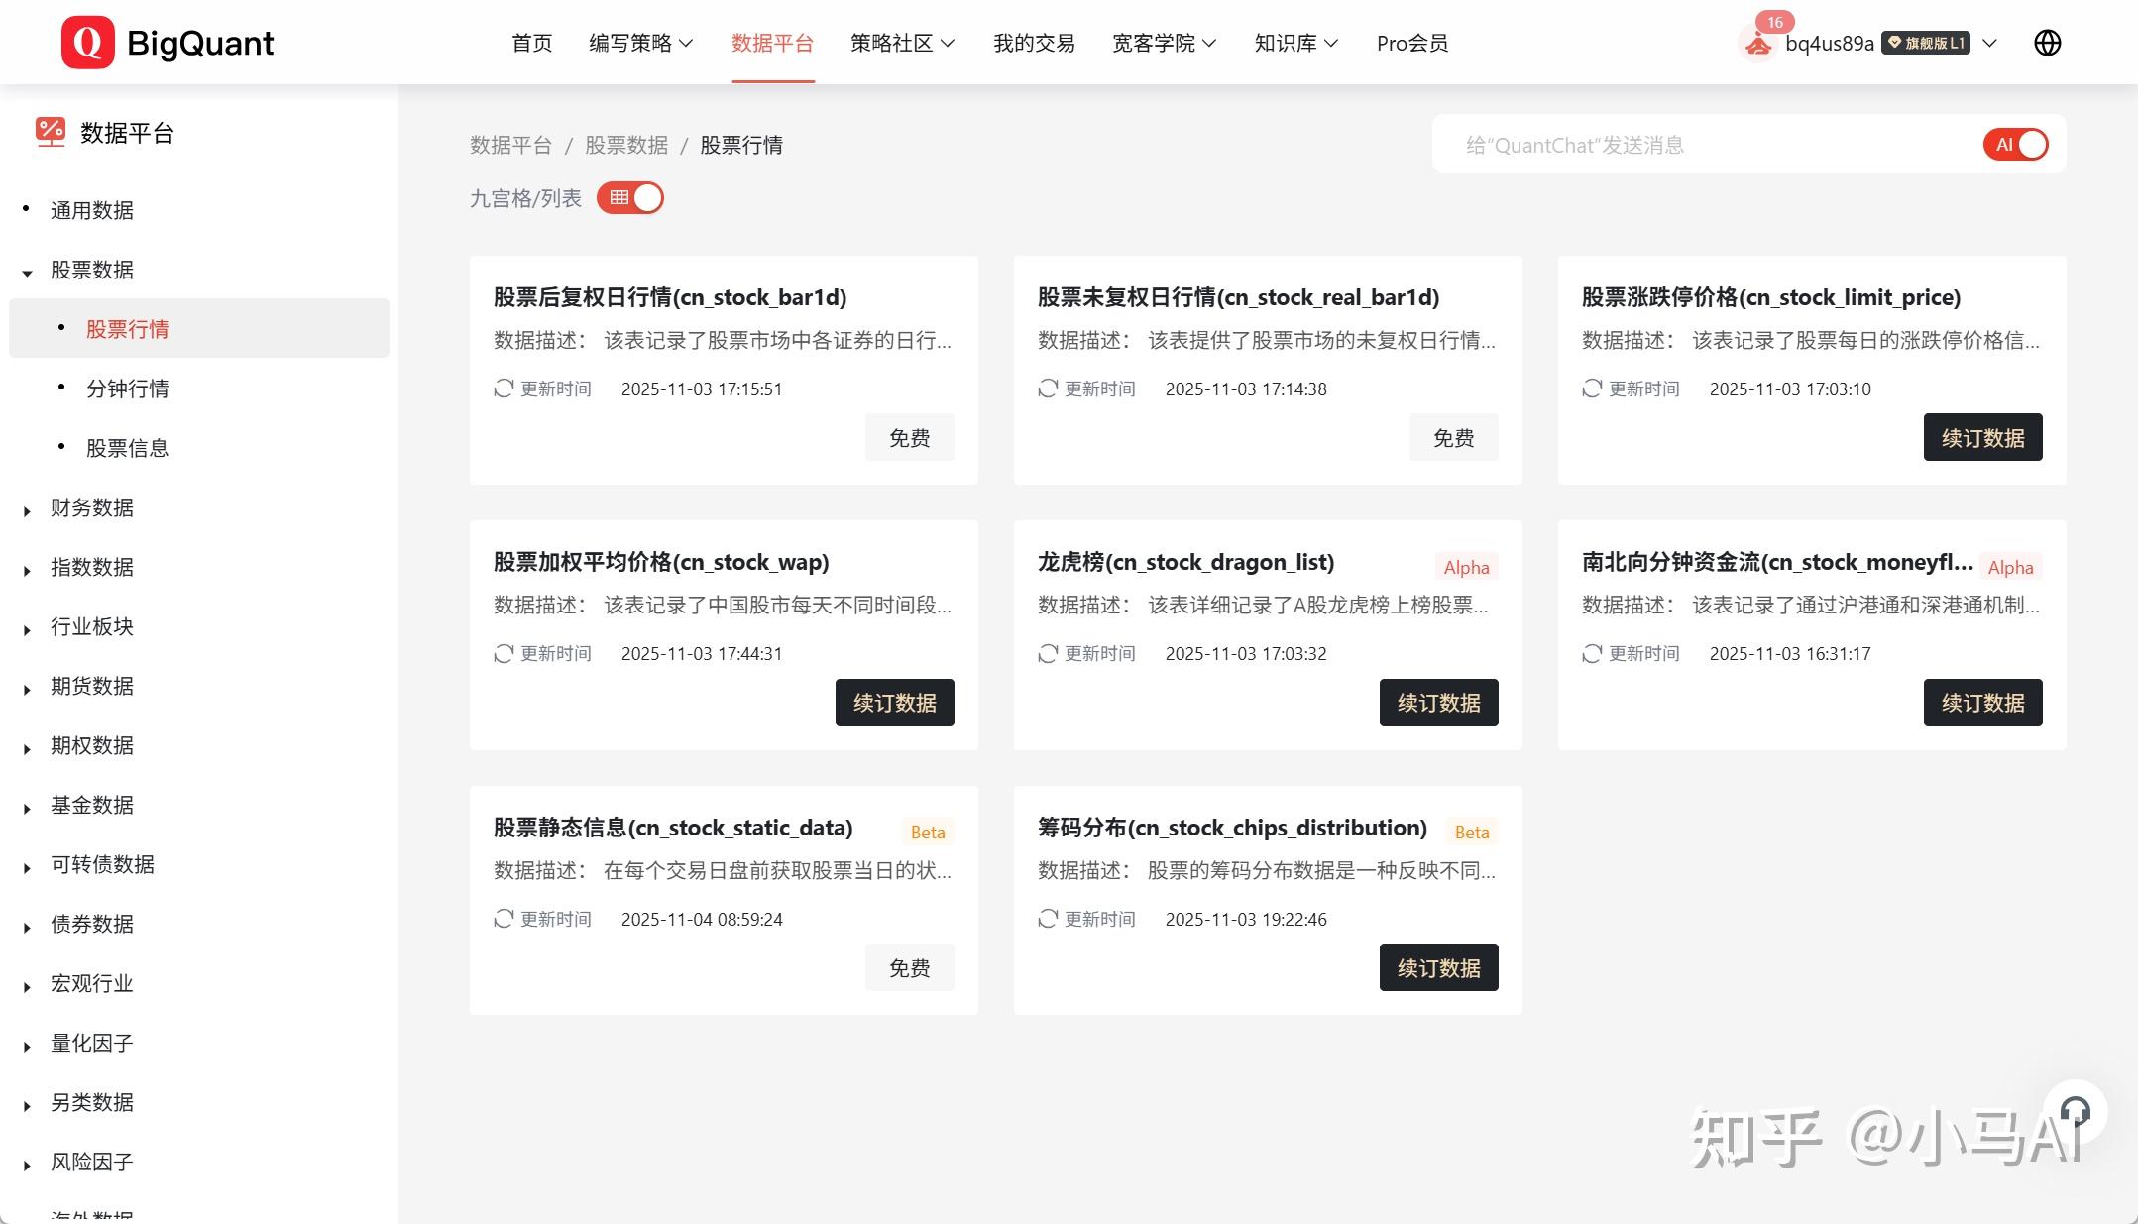Expand the 编写策略 dropdown

coord(639,44)
